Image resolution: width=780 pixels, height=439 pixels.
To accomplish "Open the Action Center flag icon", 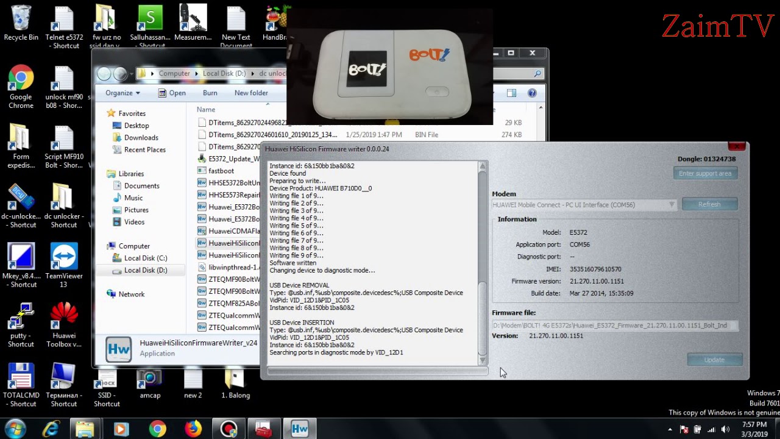I will coord(684,430).
